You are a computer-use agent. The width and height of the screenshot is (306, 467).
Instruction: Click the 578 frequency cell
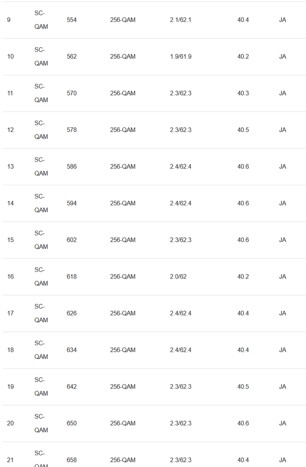(72, 130)
